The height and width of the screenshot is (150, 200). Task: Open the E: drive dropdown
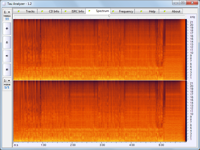pos(7,12)
